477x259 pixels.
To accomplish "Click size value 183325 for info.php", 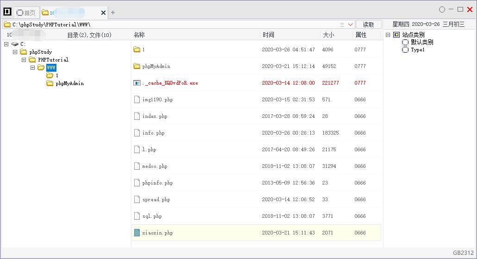I will [330, 133].
